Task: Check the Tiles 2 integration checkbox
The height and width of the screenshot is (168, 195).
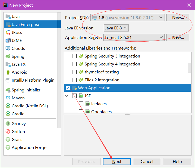Action: pos(74,80)
